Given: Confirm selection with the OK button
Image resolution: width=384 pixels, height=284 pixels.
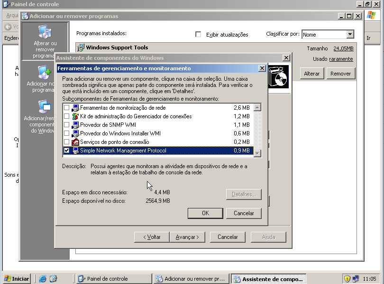Looking at the screenshot, I should [x=205, y=213].
